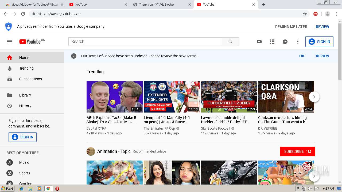Click REVIEW on Terms of Service notice

coord(322,56)
